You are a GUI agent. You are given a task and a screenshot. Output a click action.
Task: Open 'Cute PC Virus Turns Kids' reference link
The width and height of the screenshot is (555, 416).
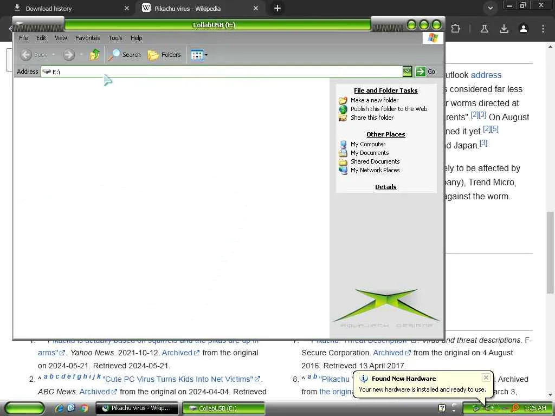[181, 379]
